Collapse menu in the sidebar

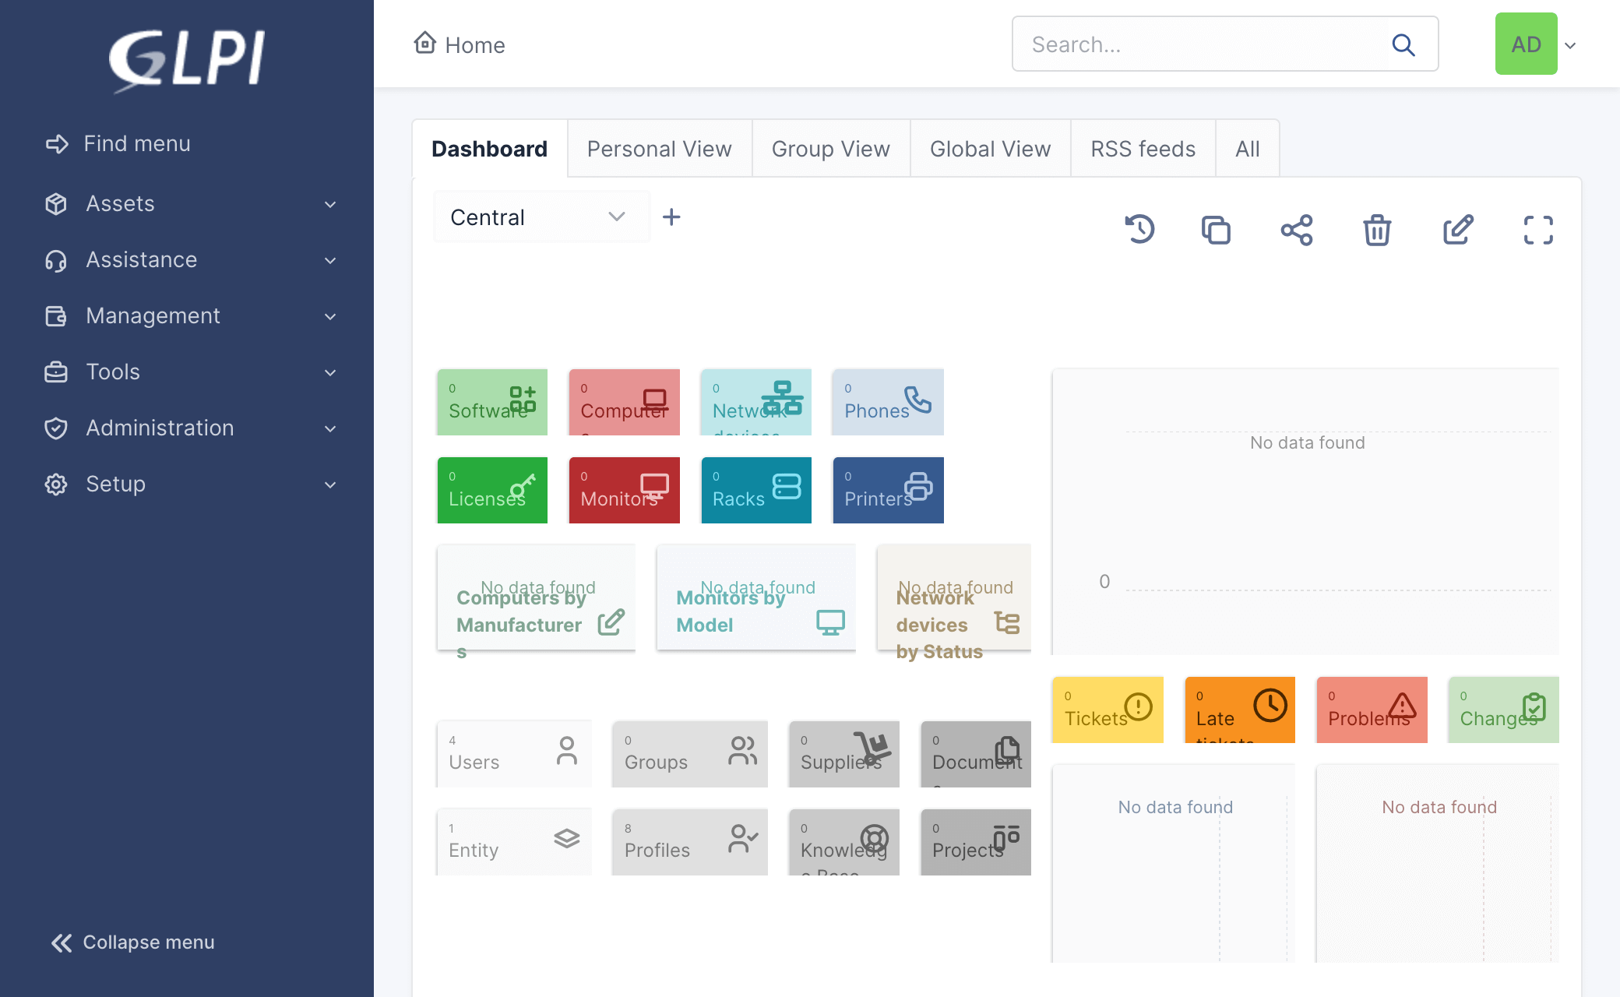point(132,942)
